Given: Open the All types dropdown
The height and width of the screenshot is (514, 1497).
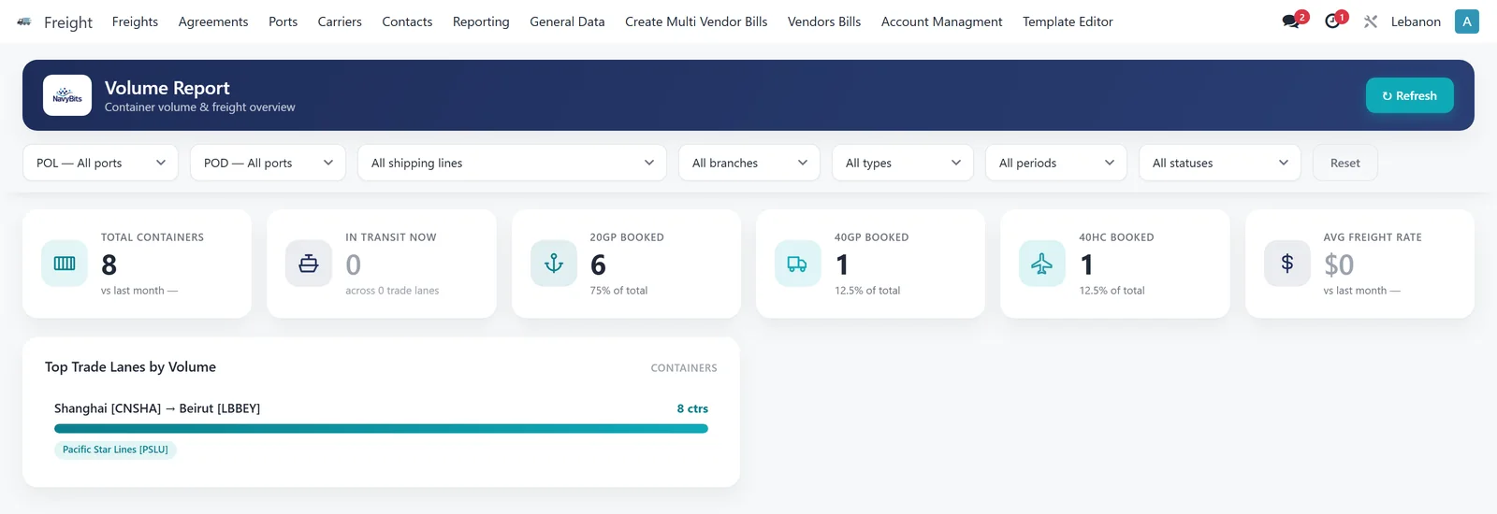Looking at the screenshot, I should pos(903,163).
